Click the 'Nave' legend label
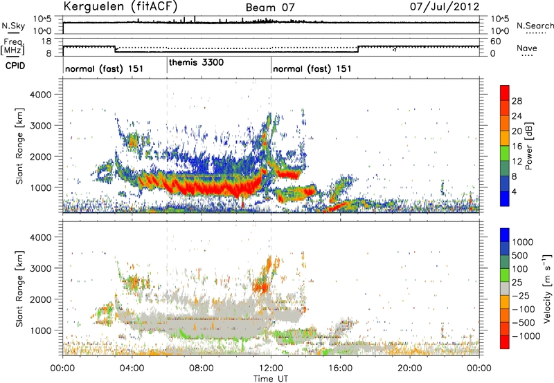Viewport: 554px width, 383px height. pyautogui.click(x=527, y=48)
